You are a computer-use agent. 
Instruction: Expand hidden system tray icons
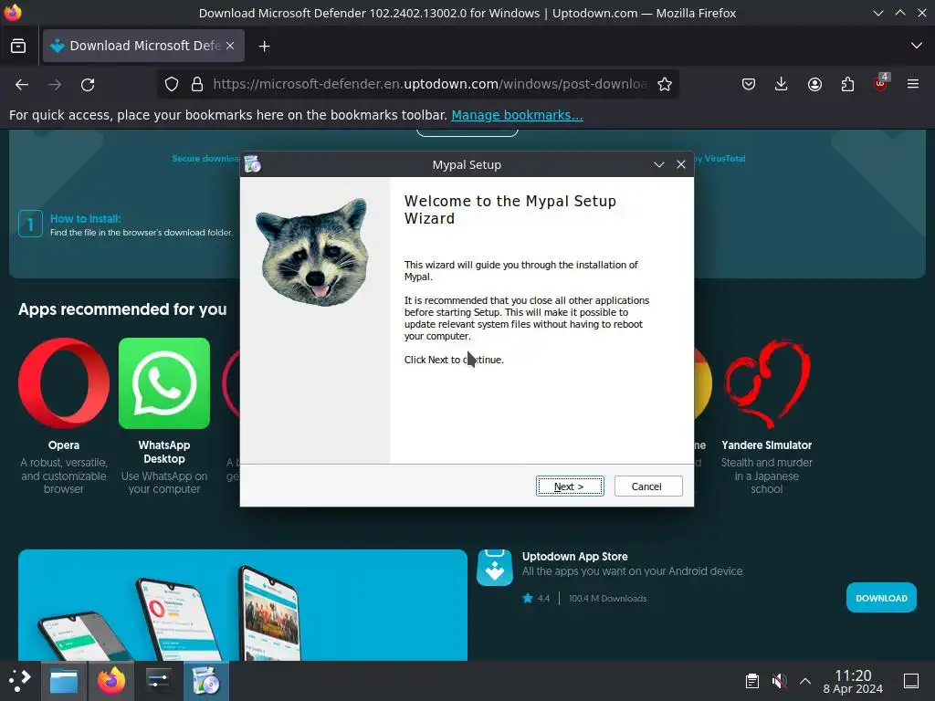[805, 681]
